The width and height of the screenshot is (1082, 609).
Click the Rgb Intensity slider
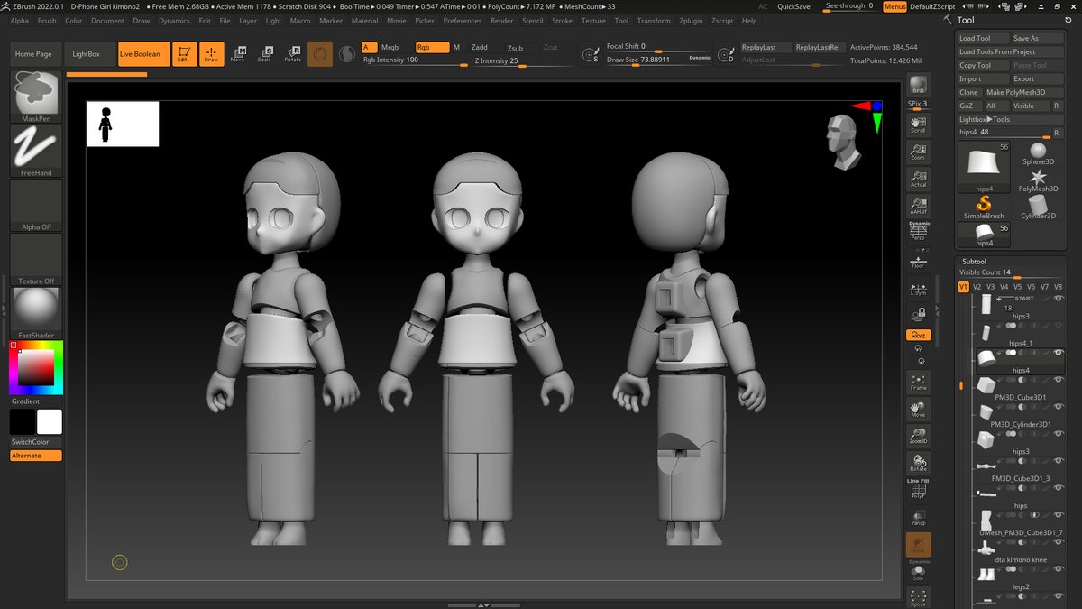point(415,60)
